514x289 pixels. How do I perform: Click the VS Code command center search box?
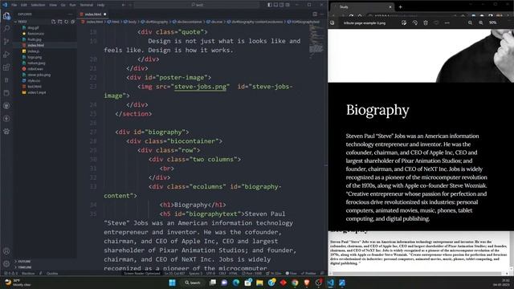tap(197, 5)
